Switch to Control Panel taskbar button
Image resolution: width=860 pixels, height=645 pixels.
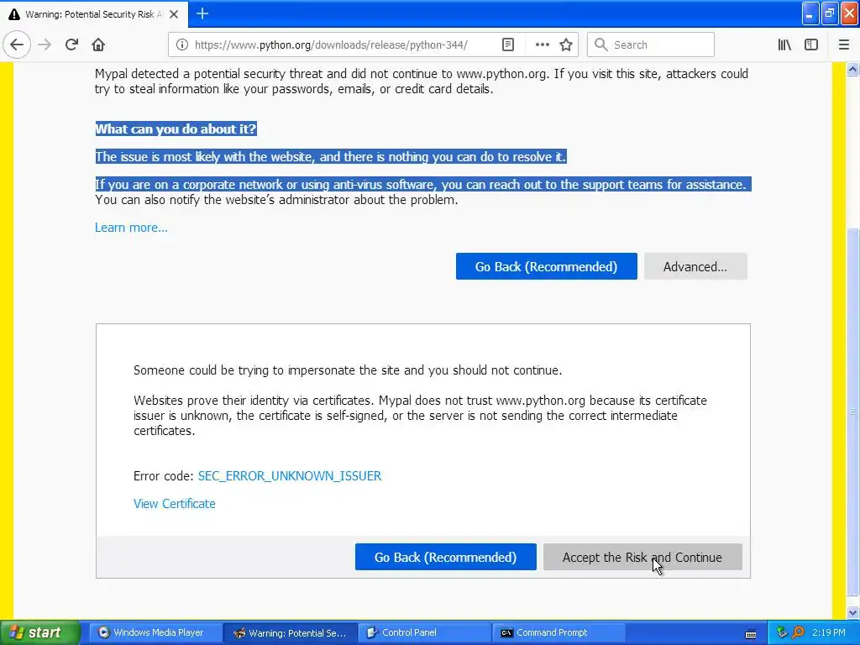coord(423,632)
